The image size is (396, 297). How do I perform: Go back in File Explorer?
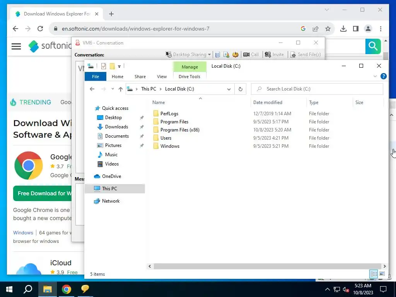(92, 89)
